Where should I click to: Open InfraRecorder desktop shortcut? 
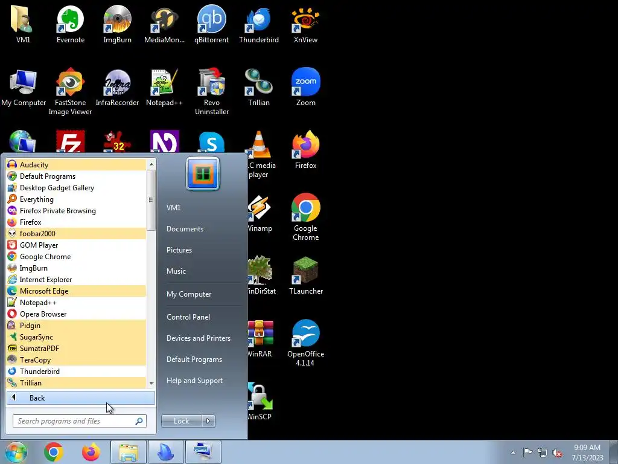[x=117, y=88]
